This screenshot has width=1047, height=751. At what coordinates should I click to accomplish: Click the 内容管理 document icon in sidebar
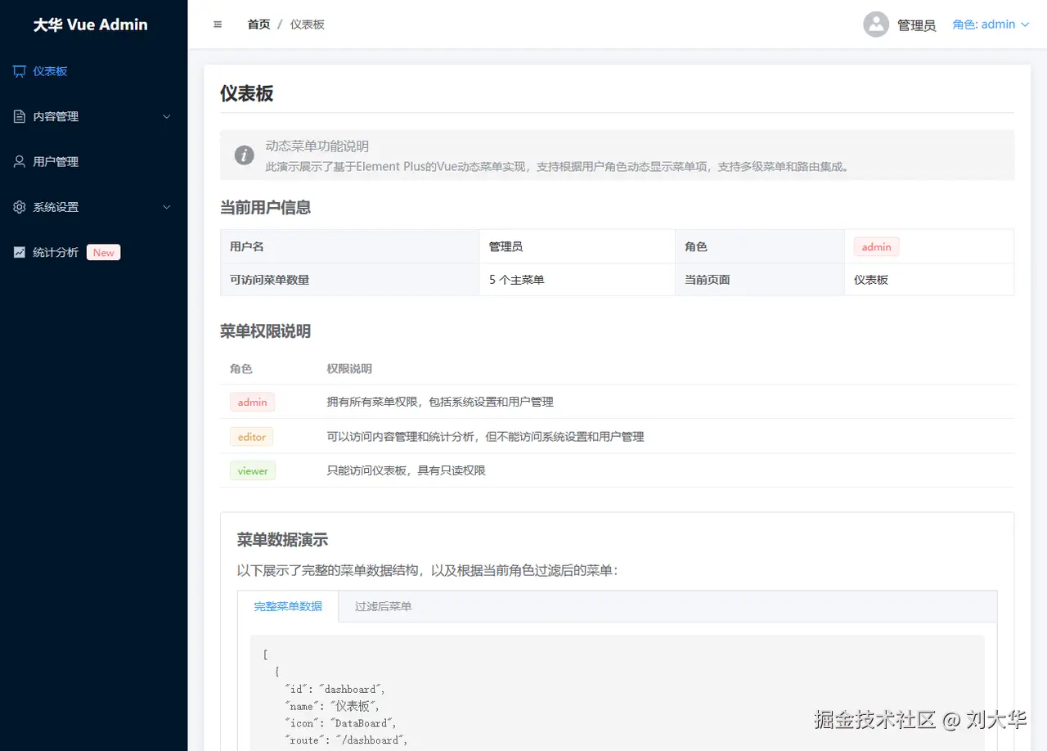(x=19, y=116)
